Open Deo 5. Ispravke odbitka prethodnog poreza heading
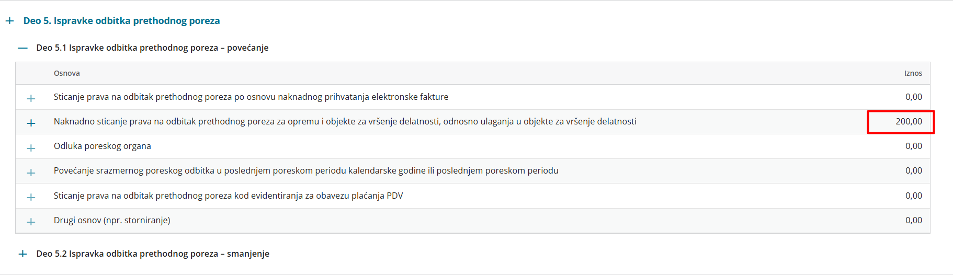 point(121,21)
